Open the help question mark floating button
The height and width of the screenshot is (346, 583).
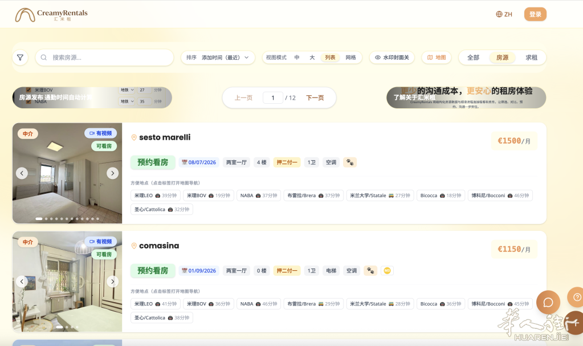click(576, 297)
